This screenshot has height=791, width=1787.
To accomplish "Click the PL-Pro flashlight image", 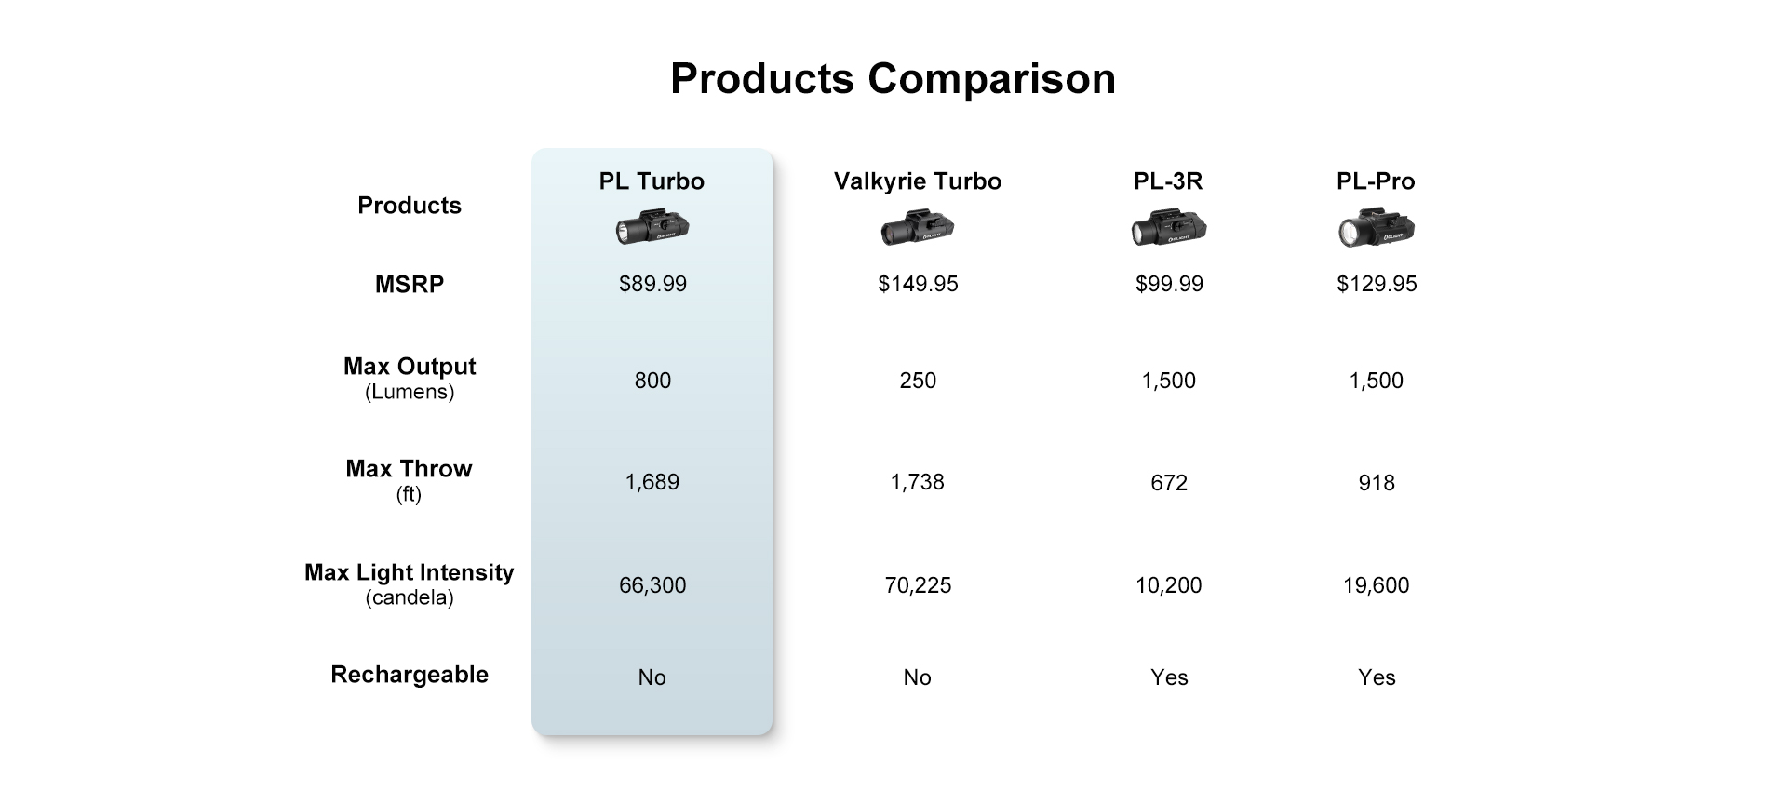I will 1377,229.
